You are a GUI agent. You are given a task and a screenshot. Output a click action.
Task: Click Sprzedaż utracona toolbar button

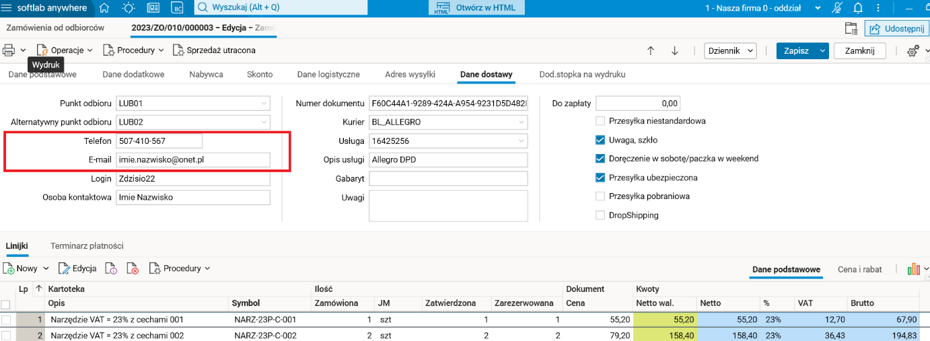coord(215,50)
